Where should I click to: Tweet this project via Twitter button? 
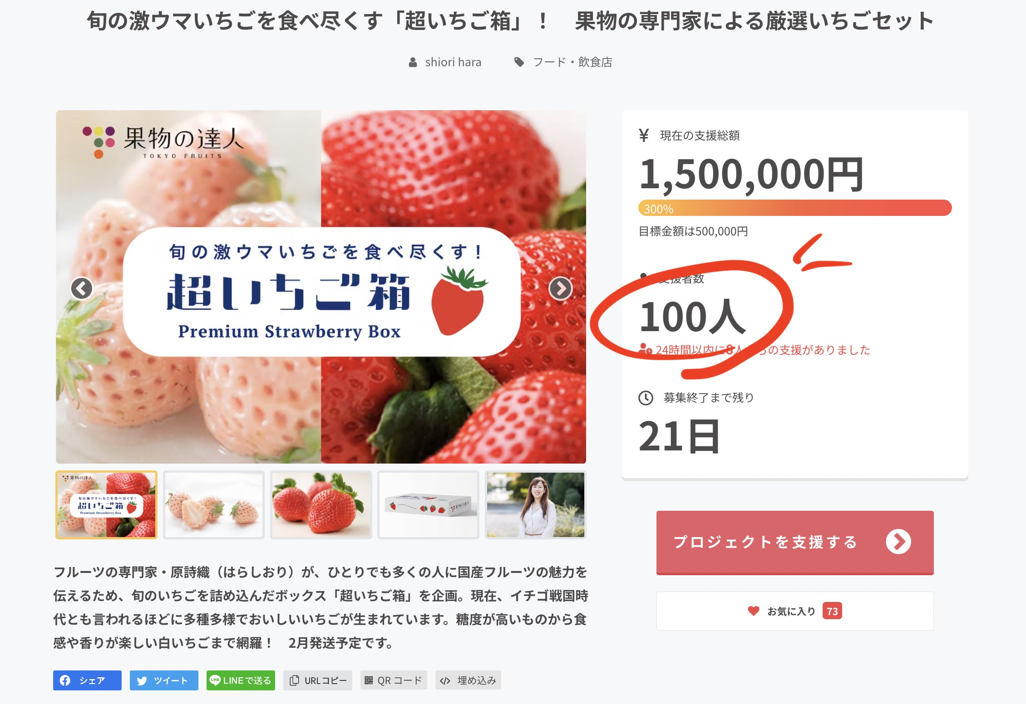164,680
